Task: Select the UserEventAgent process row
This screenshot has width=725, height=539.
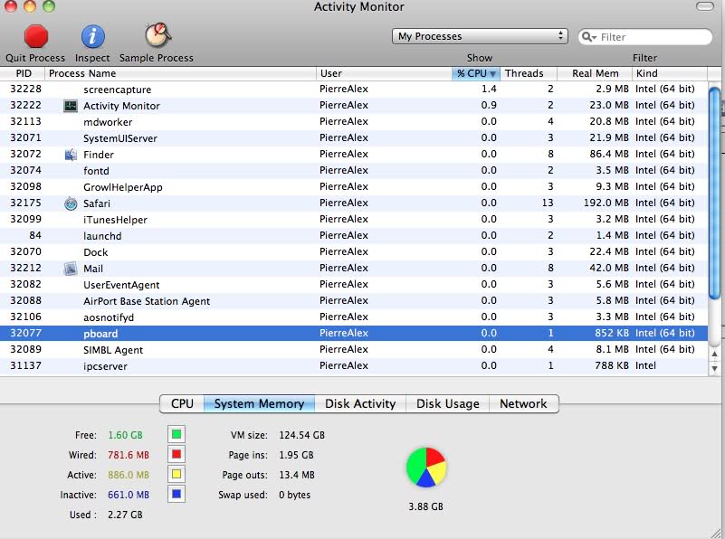Action: click(x=354, y=285)
